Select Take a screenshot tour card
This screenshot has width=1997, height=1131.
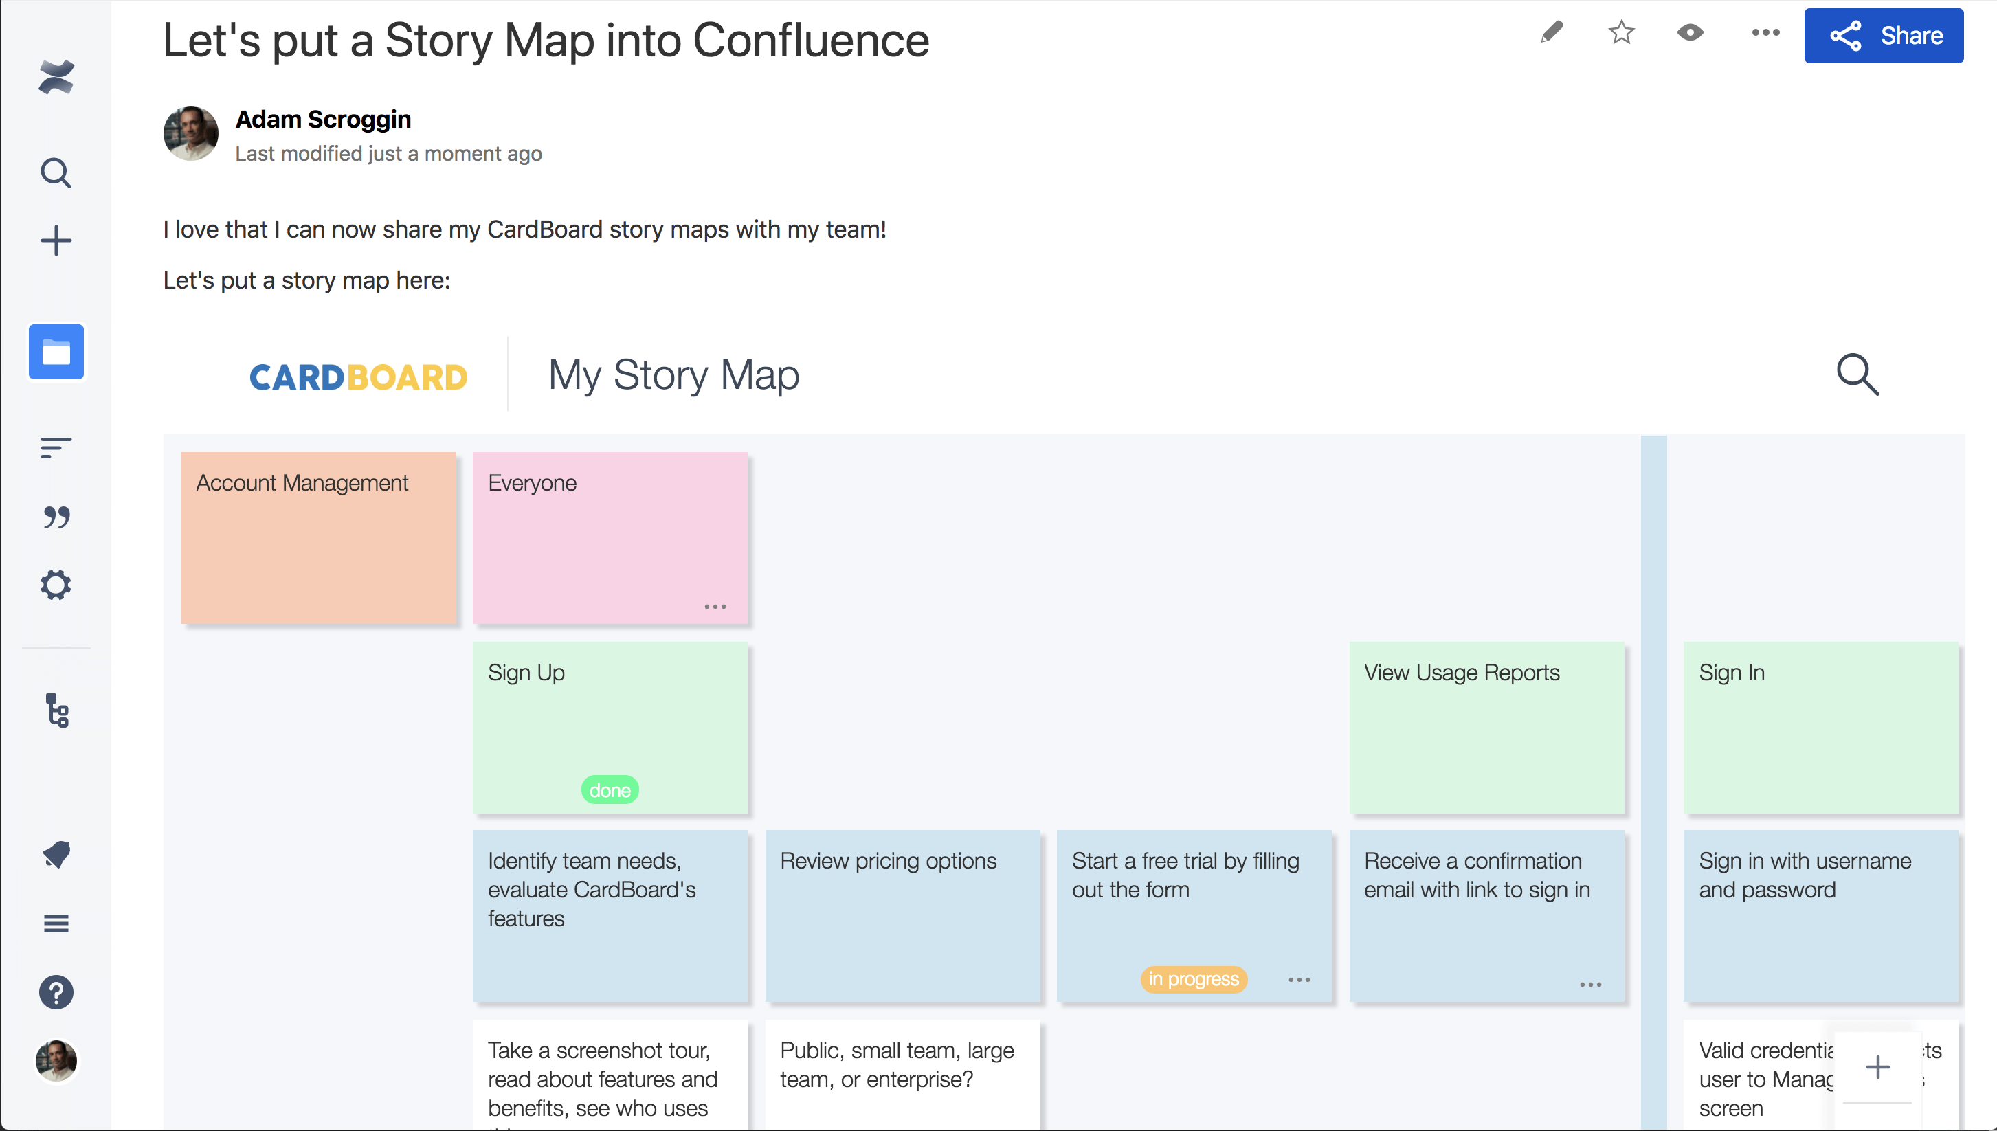click(610, 1074)
